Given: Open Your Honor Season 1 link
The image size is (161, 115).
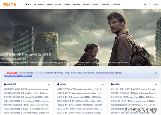Looking at the screenshot, I should point(134,101).
